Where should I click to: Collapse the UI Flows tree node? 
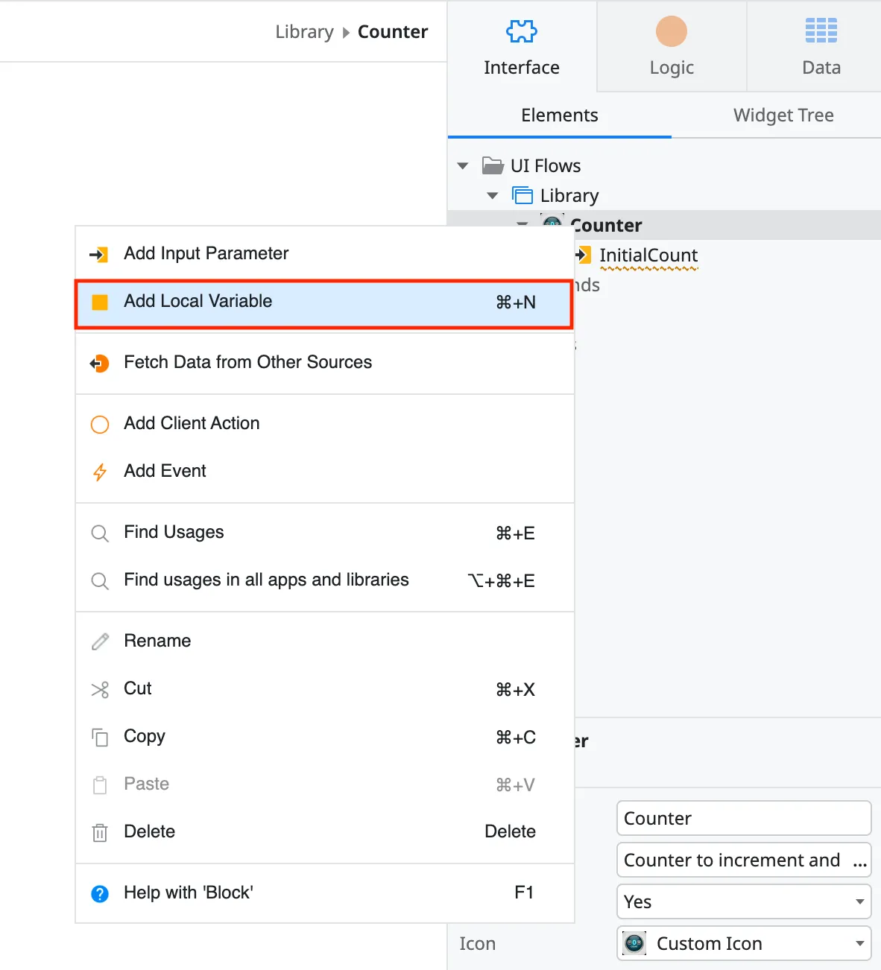[463, 165]
